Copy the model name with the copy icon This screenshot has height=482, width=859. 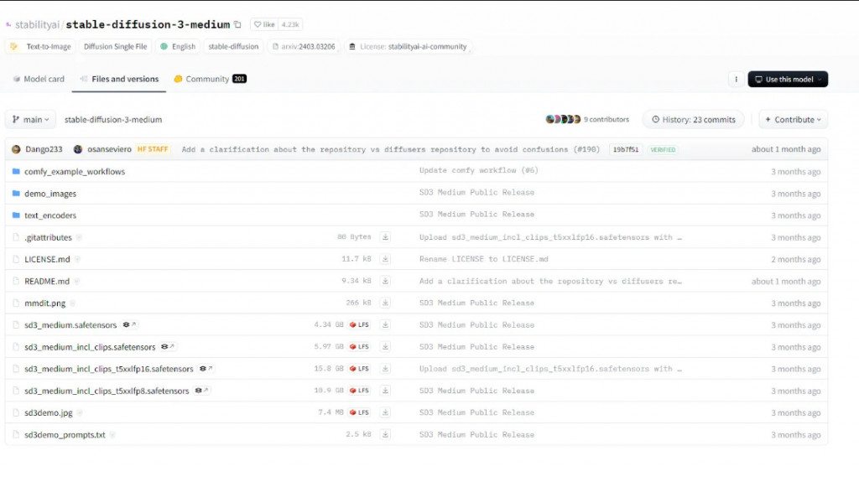coord(237,24)
